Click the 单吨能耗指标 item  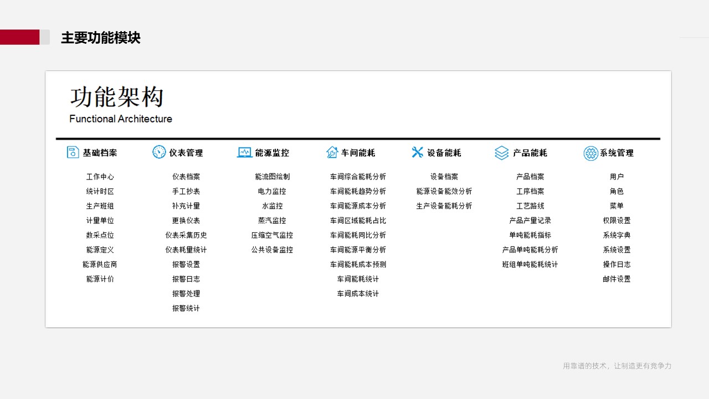[530, 236]
